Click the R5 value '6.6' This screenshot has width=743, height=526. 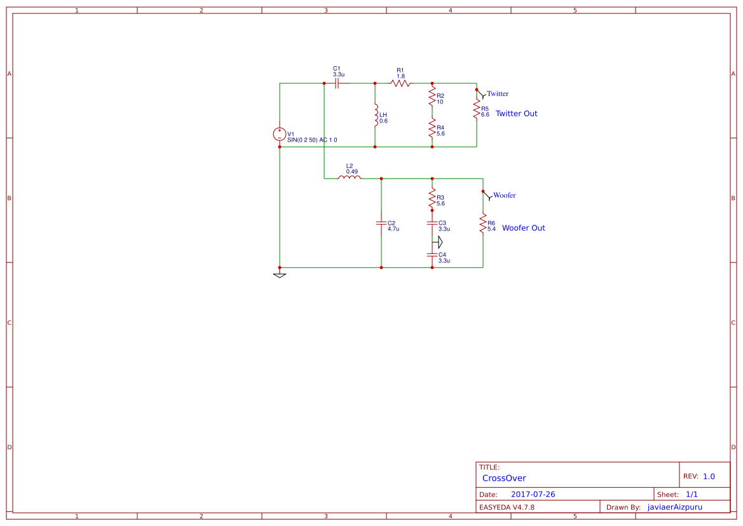485,114
